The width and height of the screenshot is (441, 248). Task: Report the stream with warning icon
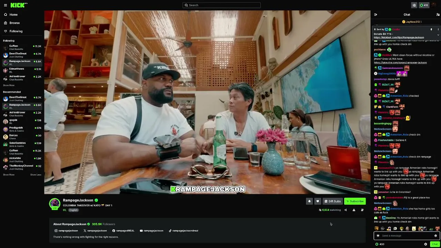(354, 210)
